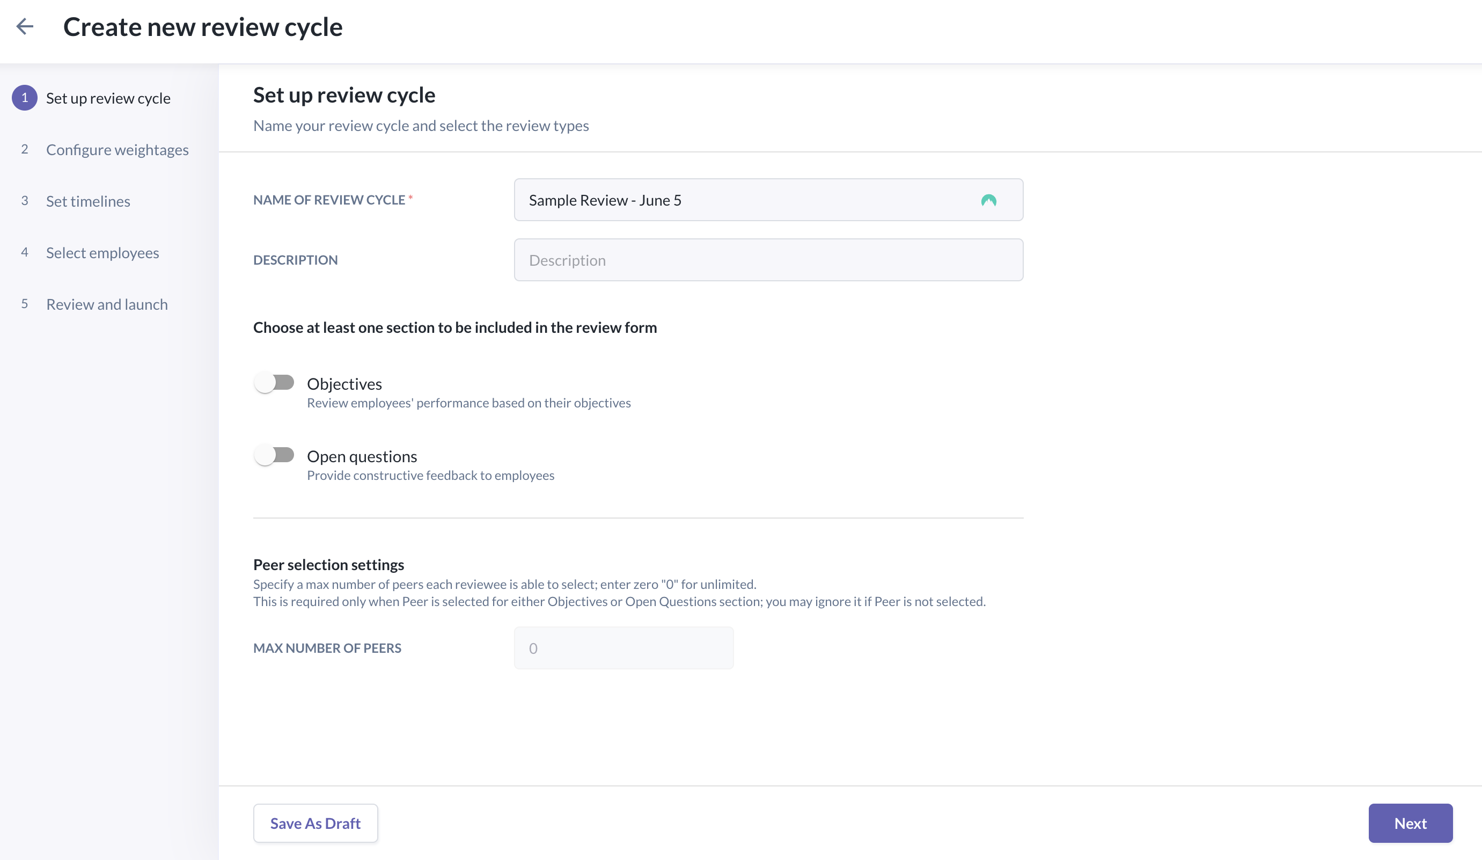Image resolution: width=1482 pixels, height=860 pixels.
Task: Select the Select employees step
Action: 102,253
